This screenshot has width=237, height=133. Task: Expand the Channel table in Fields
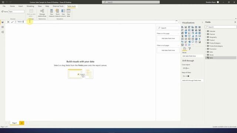click(x=206, y=34)
